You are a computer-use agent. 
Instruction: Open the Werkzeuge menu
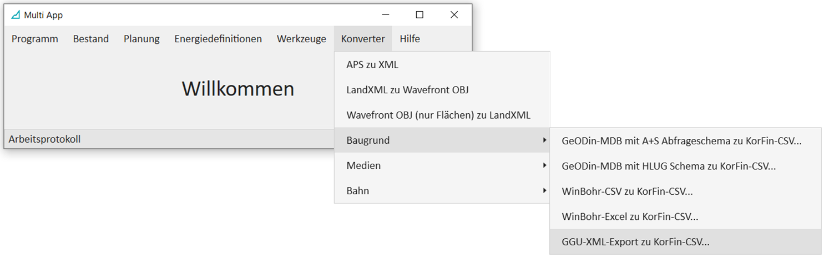tap(301, 39)
